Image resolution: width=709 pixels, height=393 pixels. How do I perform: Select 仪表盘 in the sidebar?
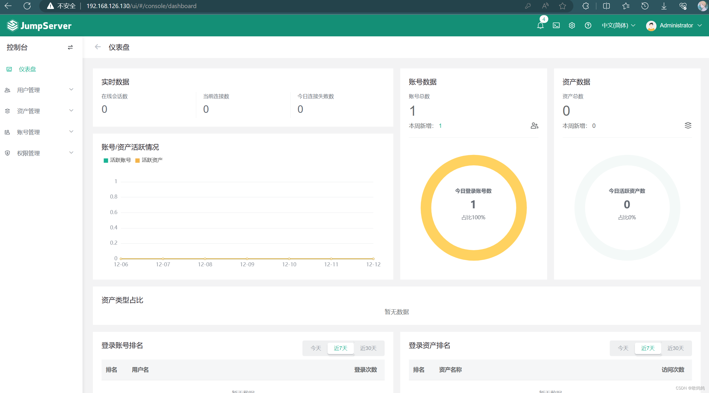tap(27, 69)
